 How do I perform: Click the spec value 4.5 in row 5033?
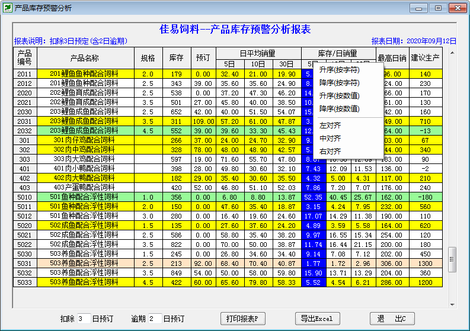tap(148, 282)
